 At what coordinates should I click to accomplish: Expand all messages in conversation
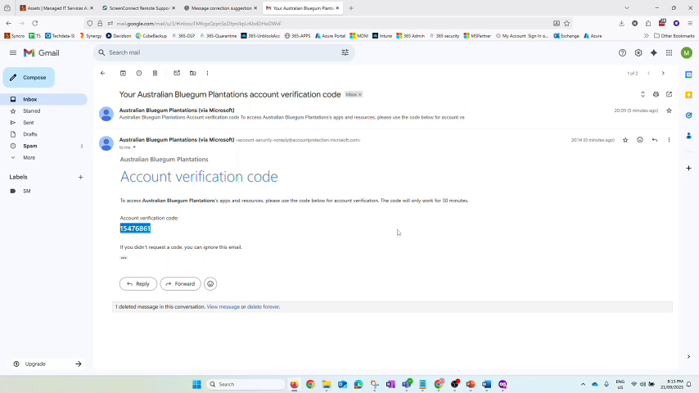point(643,94)
